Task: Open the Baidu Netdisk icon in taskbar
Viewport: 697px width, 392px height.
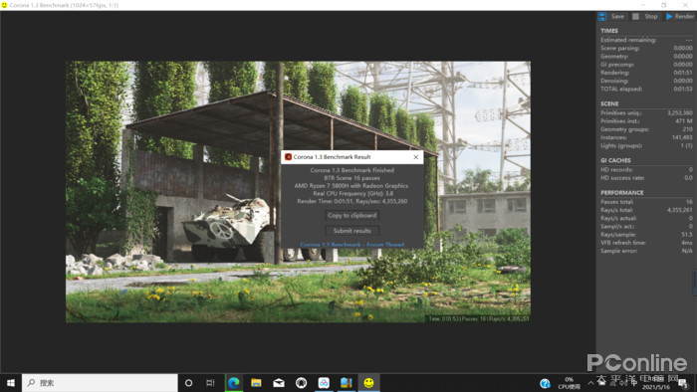Action: pos(324,383)
